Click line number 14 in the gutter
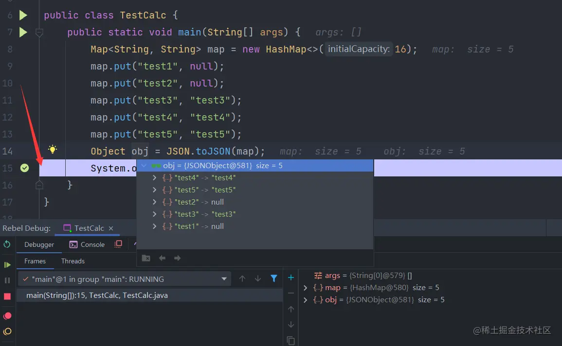Image resolution: width=562 pixels, height=346 pixels. [x=7, y=151]
